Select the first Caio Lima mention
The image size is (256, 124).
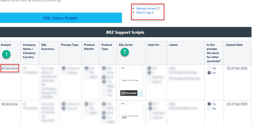coord(10,68)
